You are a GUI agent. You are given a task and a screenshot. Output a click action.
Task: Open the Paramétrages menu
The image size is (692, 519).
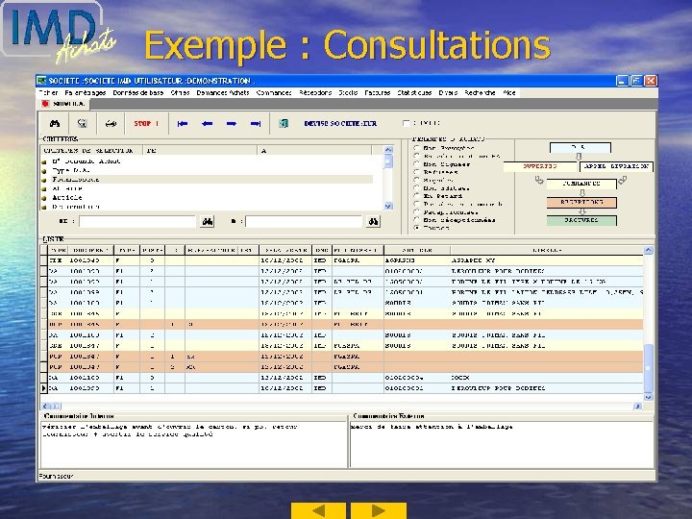(86, 92)
